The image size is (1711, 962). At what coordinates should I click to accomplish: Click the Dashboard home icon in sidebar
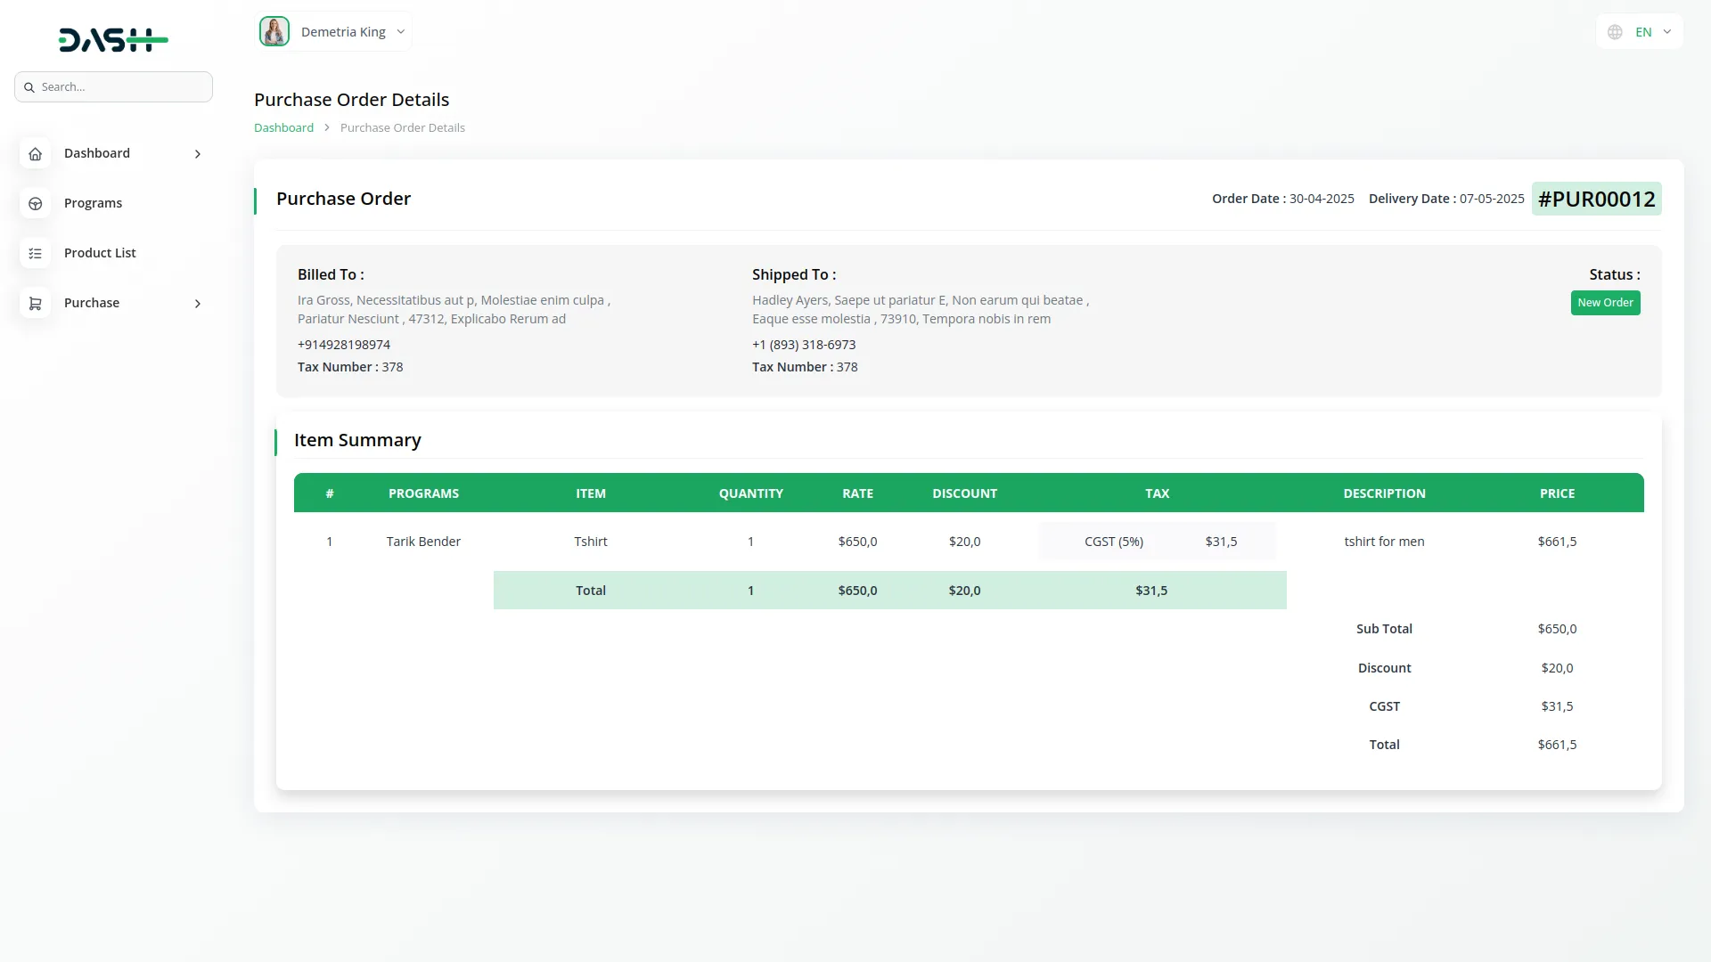(x=35, y=154)
